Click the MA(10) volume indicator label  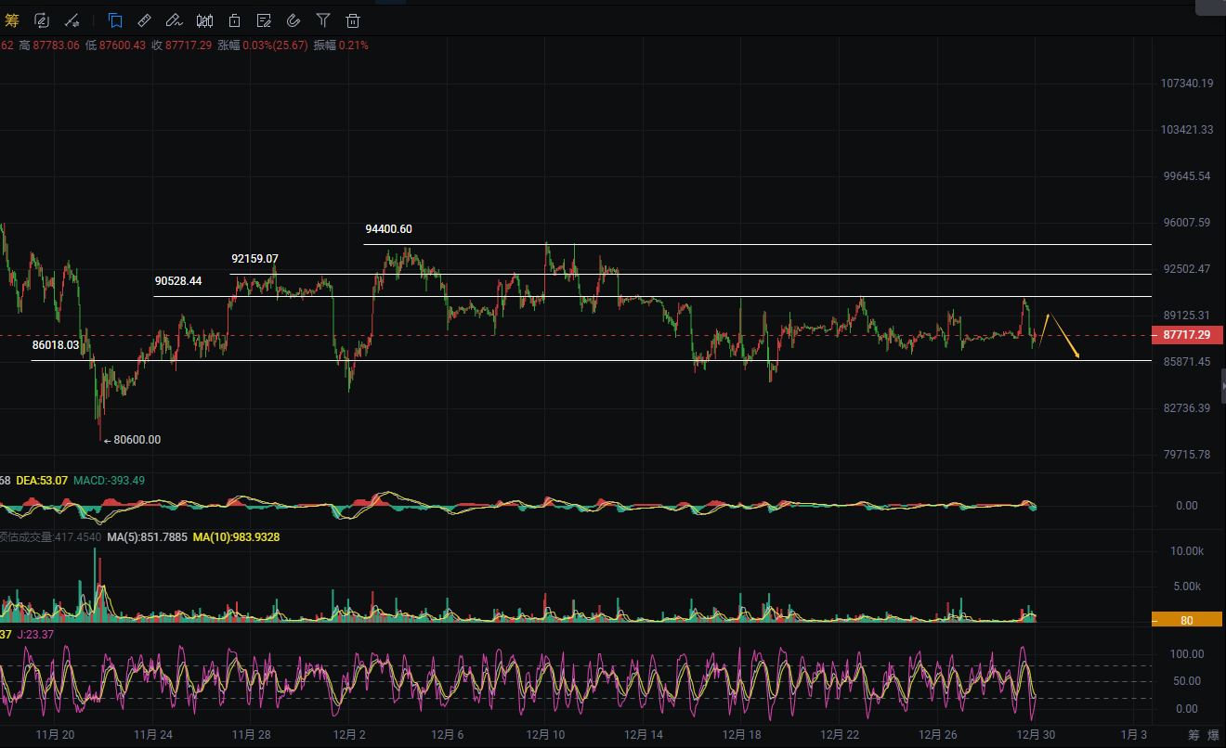236,537
